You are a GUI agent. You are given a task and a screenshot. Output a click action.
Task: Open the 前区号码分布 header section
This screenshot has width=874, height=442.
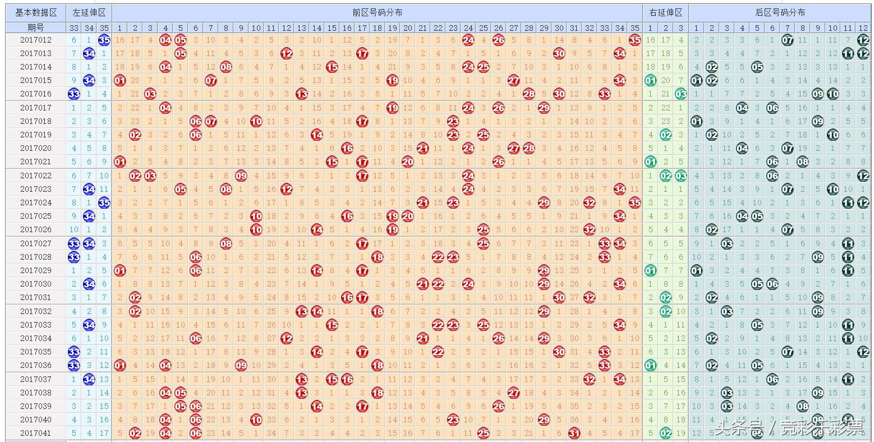tap(377, 12)
